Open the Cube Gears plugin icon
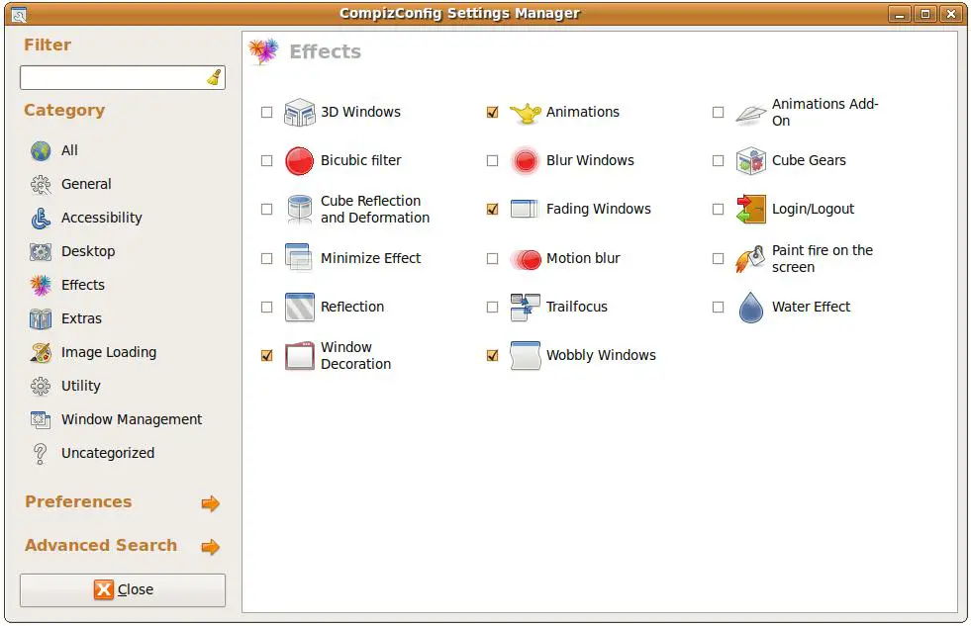This screenshot has width=971, height=626. point(750,160)
